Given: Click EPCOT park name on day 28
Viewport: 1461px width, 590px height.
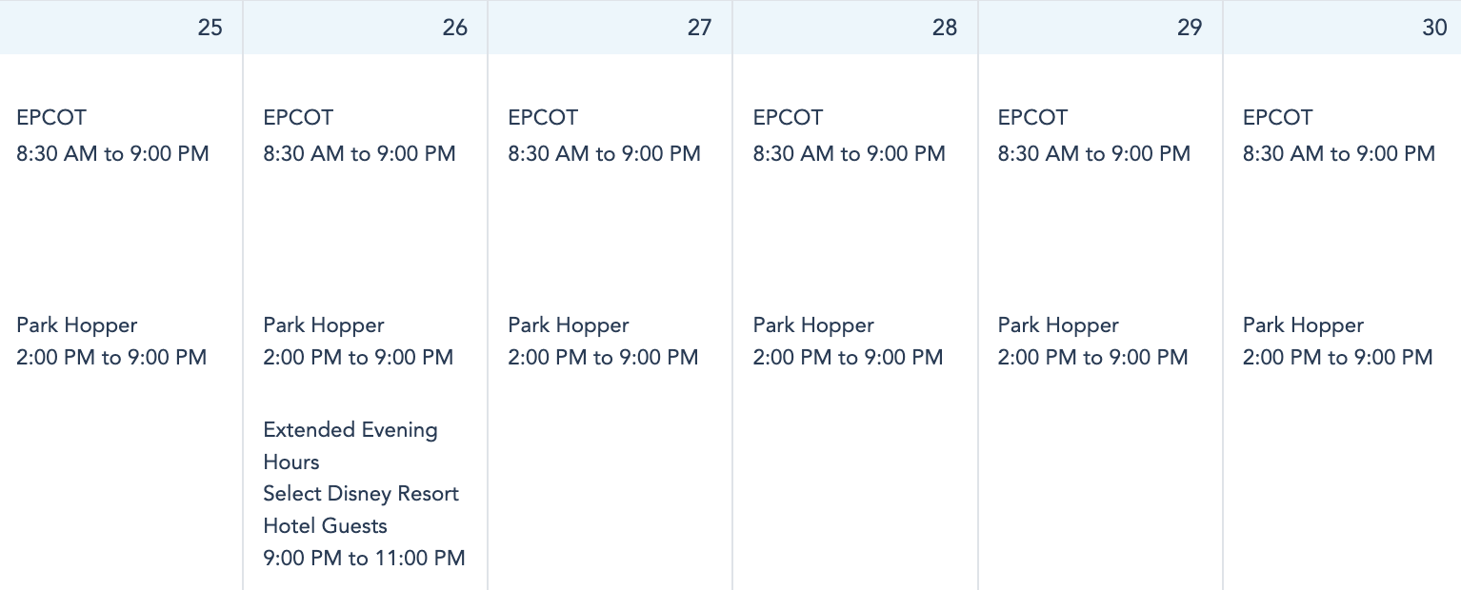Looking at the screenshot, I should point(788,118).
